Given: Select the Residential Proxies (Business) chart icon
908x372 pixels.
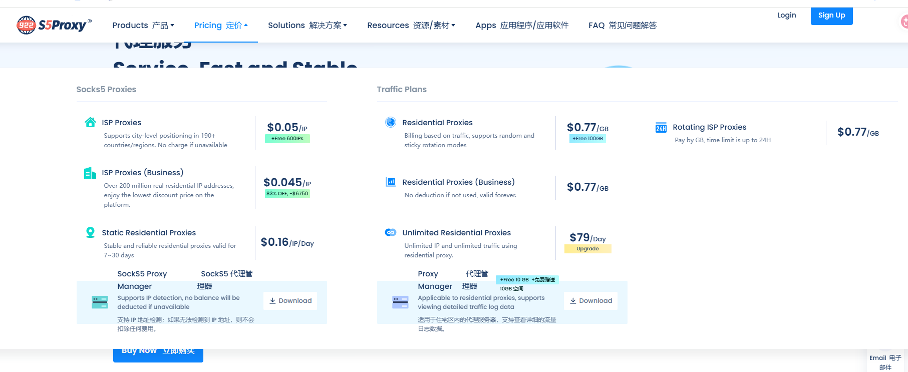Looking at the screenshot, I should [391, 182].
